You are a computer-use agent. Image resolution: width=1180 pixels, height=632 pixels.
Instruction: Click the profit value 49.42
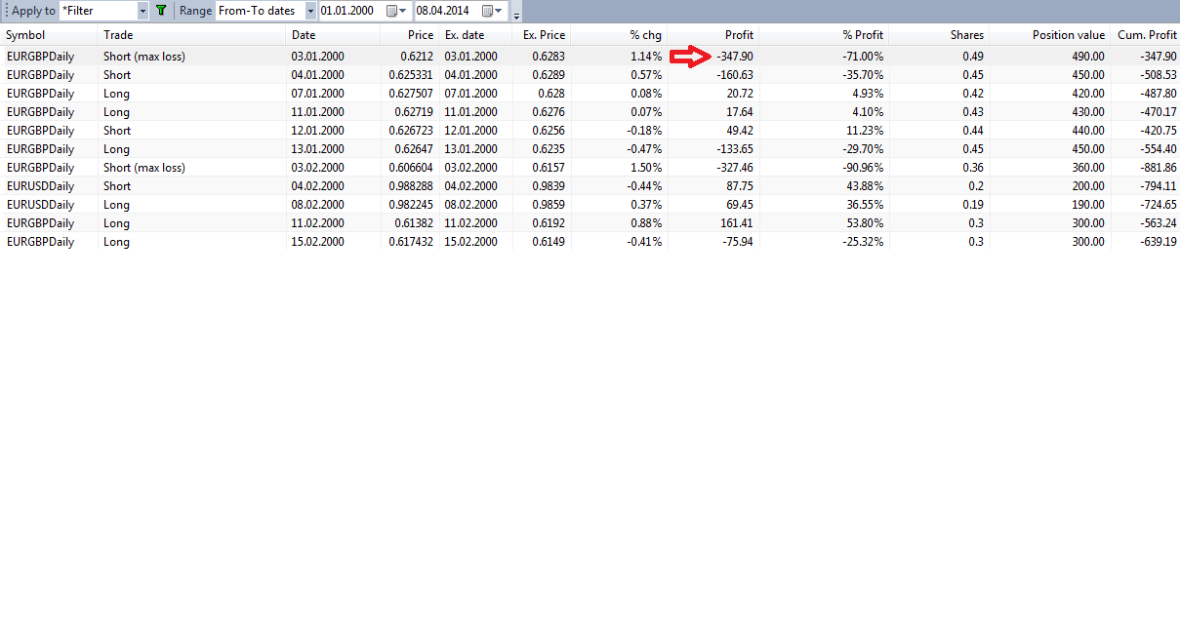[x=740, y=131]
